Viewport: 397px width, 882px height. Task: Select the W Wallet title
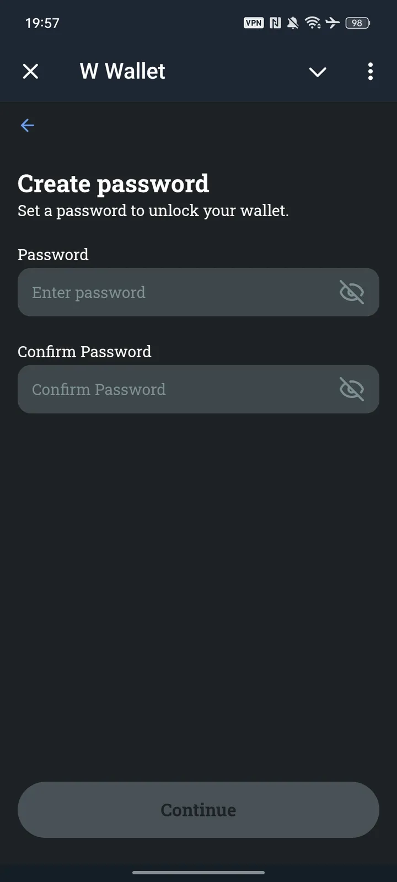coord(122,71)
